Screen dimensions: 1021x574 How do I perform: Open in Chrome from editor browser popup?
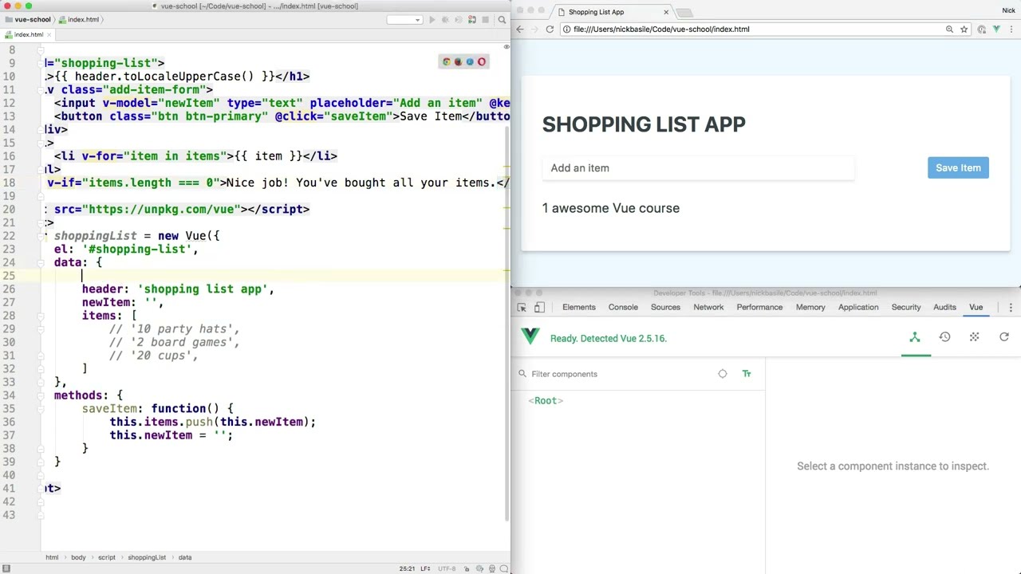446,62
